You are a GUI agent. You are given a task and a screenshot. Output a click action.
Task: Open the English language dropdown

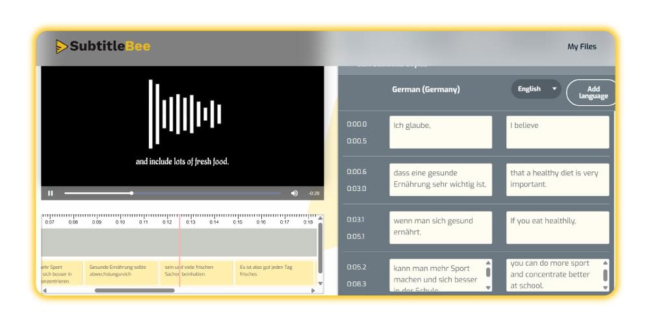click(x=536, y=89)
